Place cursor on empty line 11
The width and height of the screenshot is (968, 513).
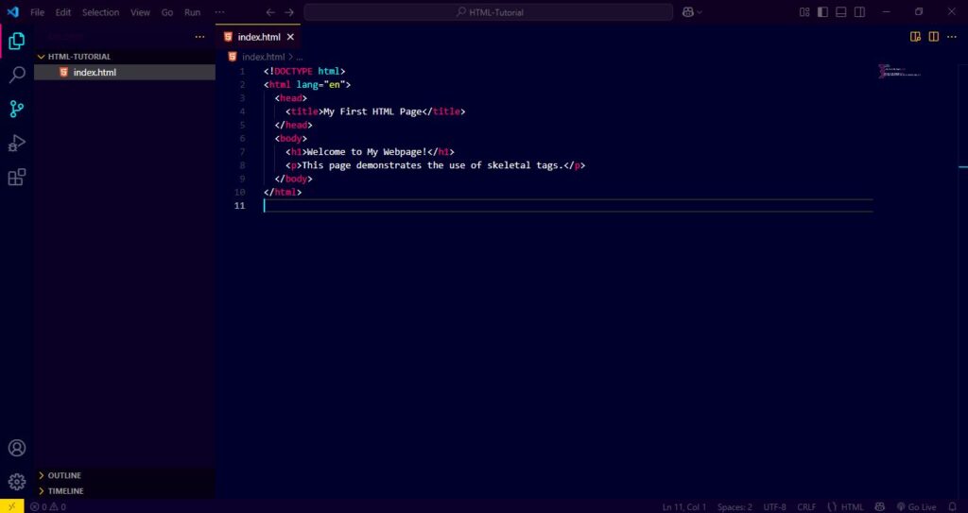[x=568, y=206]
